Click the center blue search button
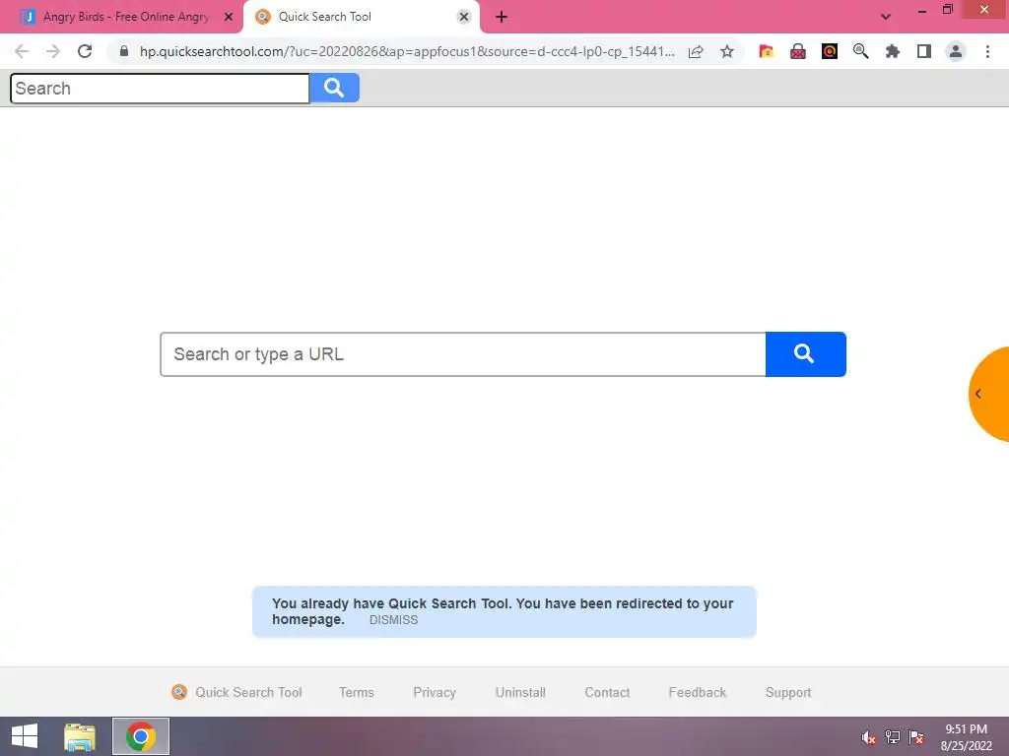 (x=806, y=354)
